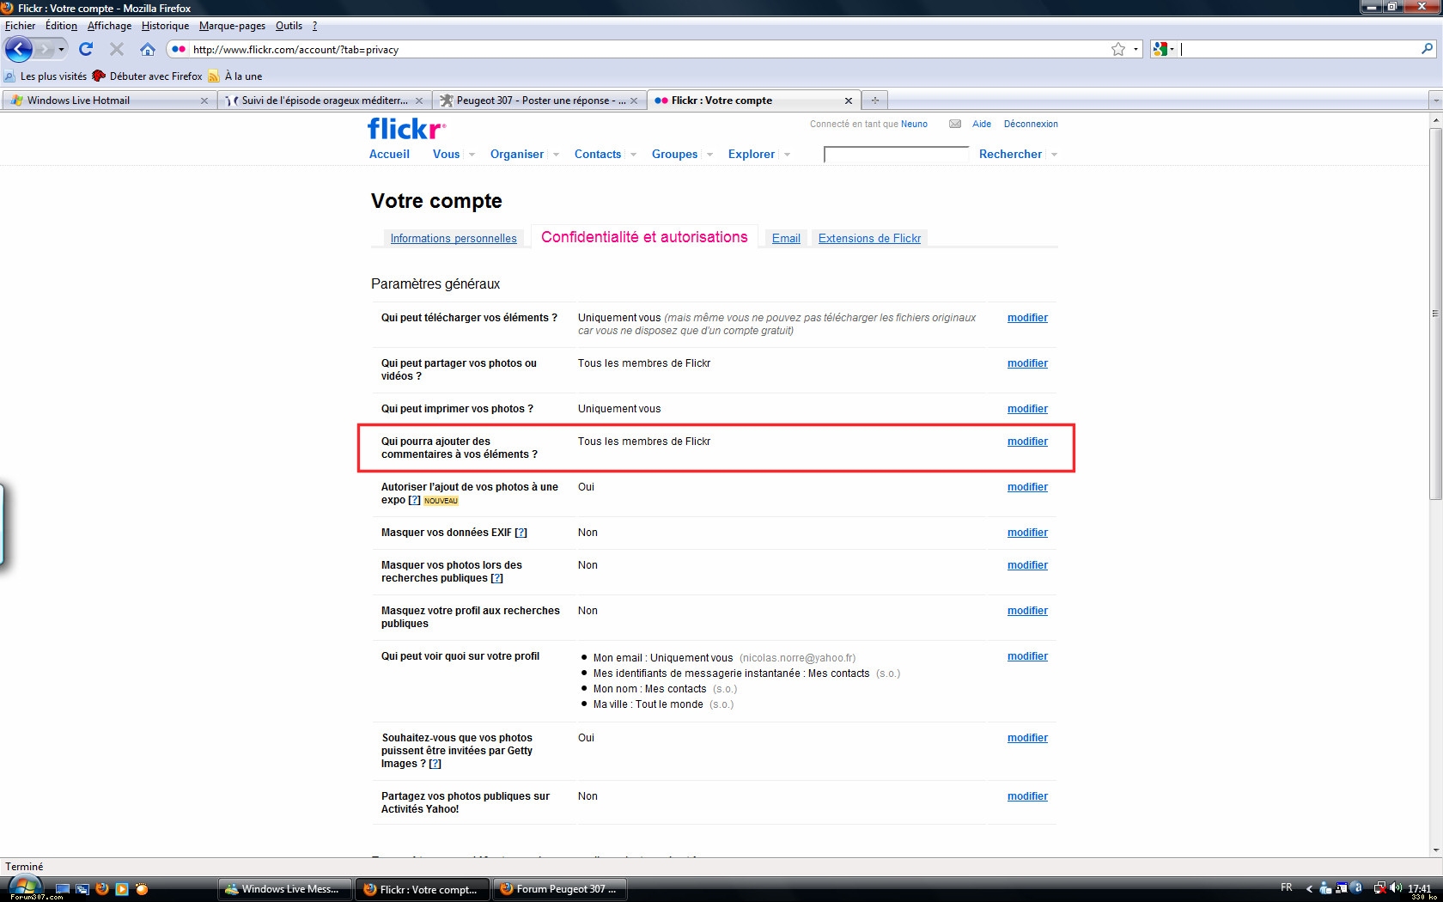
Task: Open Windows Live Messenger from the taskbar
Action: tap(287, 889)
